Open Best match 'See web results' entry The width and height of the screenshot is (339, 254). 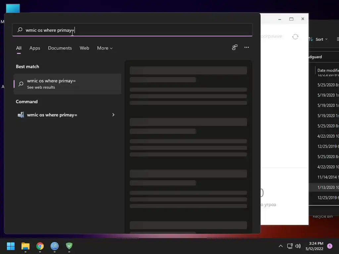point(68,84)
